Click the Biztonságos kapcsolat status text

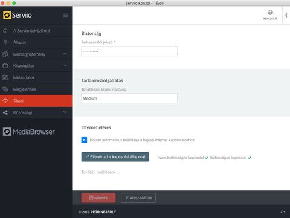[x=228, y=158]
